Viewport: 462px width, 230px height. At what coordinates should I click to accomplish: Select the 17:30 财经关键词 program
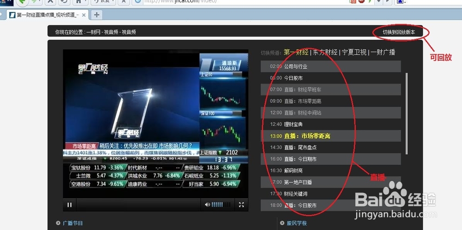(x=331, y=194)
